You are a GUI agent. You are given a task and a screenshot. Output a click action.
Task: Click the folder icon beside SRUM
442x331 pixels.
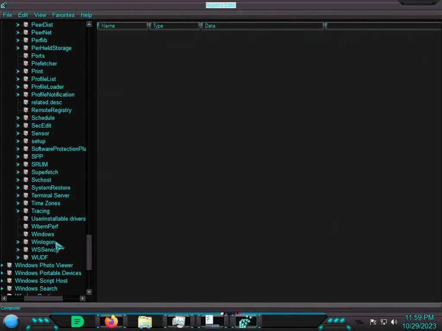coord(26,164)
